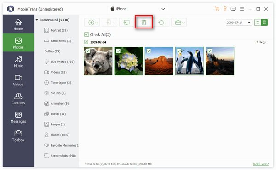276x170 pixels.
Task: Click the album briefcase icon in toolbar
Action: 178,23
